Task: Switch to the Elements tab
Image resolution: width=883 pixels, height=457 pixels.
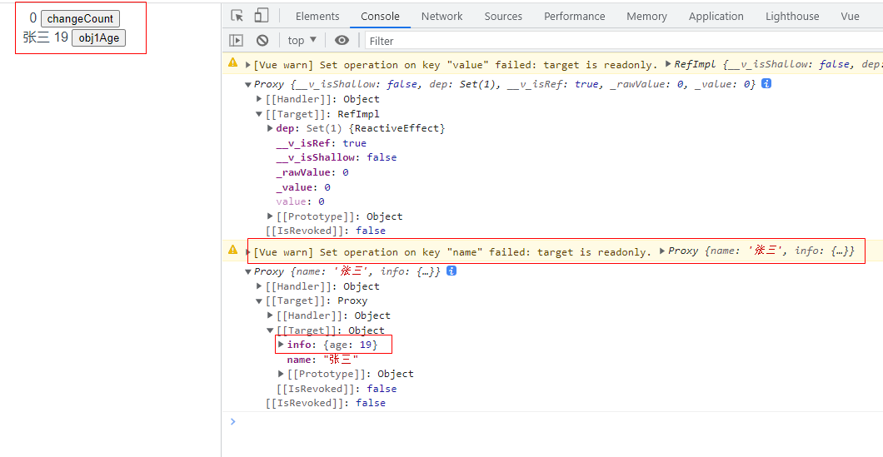Action: point(317,17)
